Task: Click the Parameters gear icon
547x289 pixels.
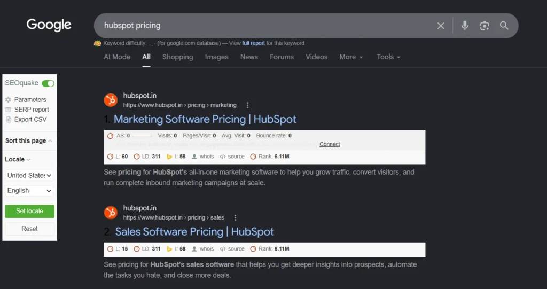Action: pyautogui.click(x=8, y=100)
